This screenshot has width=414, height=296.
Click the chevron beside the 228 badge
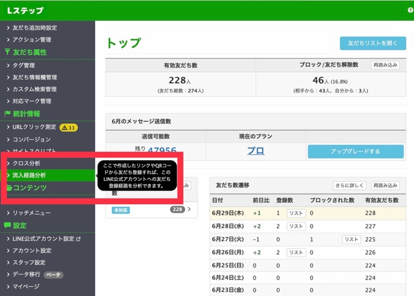click(189, 209)
